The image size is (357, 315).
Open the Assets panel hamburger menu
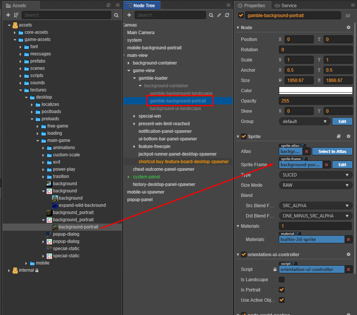[x=118, y=5]
